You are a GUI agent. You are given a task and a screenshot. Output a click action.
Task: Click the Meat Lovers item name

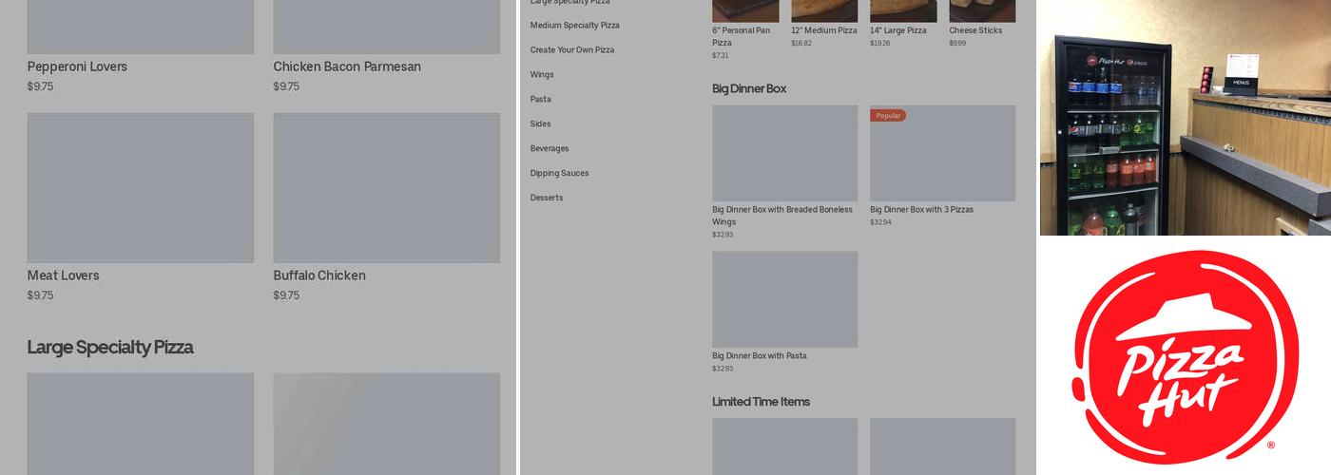pos(64,275)
